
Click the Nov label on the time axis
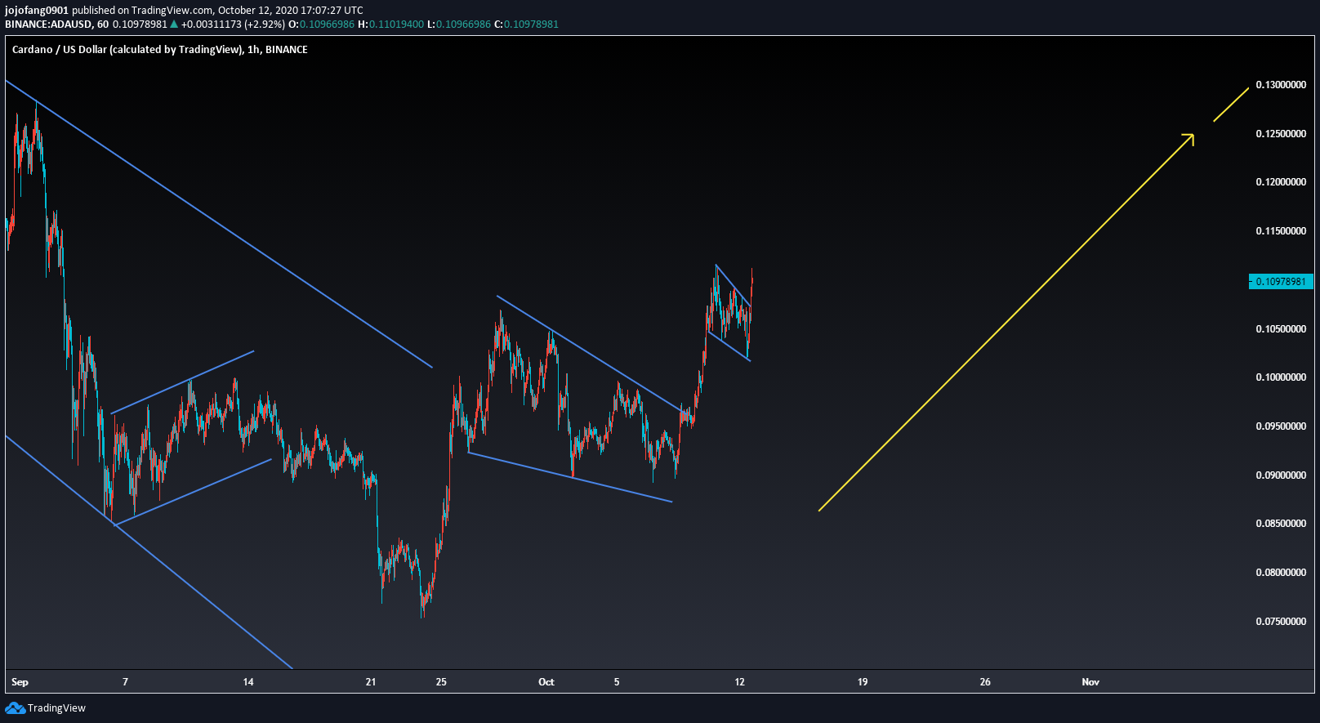pyautogui.click(x=1090, y=682)
